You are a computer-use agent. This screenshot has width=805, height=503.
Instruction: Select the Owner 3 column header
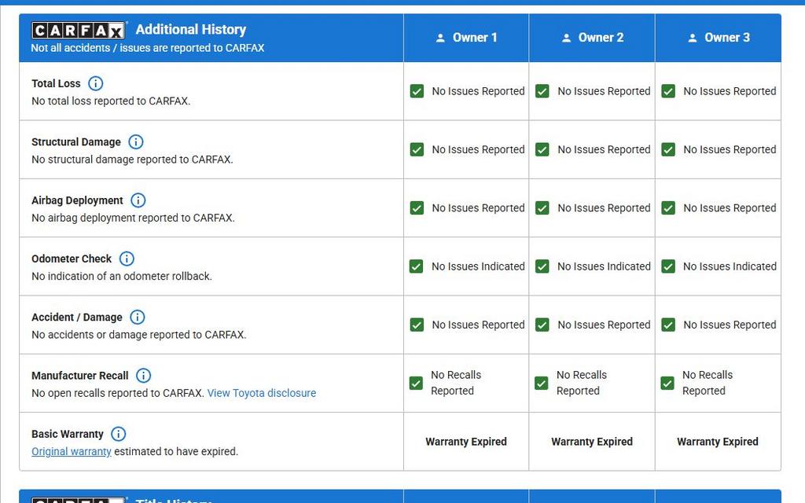(x=718, y=38)
